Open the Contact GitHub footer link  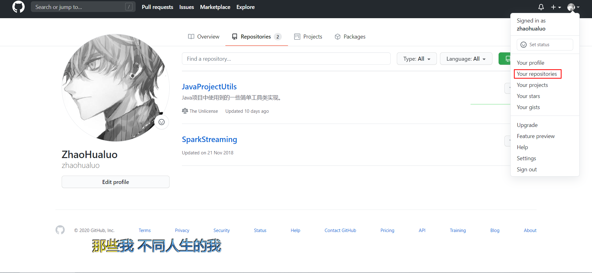coord(340,230)
